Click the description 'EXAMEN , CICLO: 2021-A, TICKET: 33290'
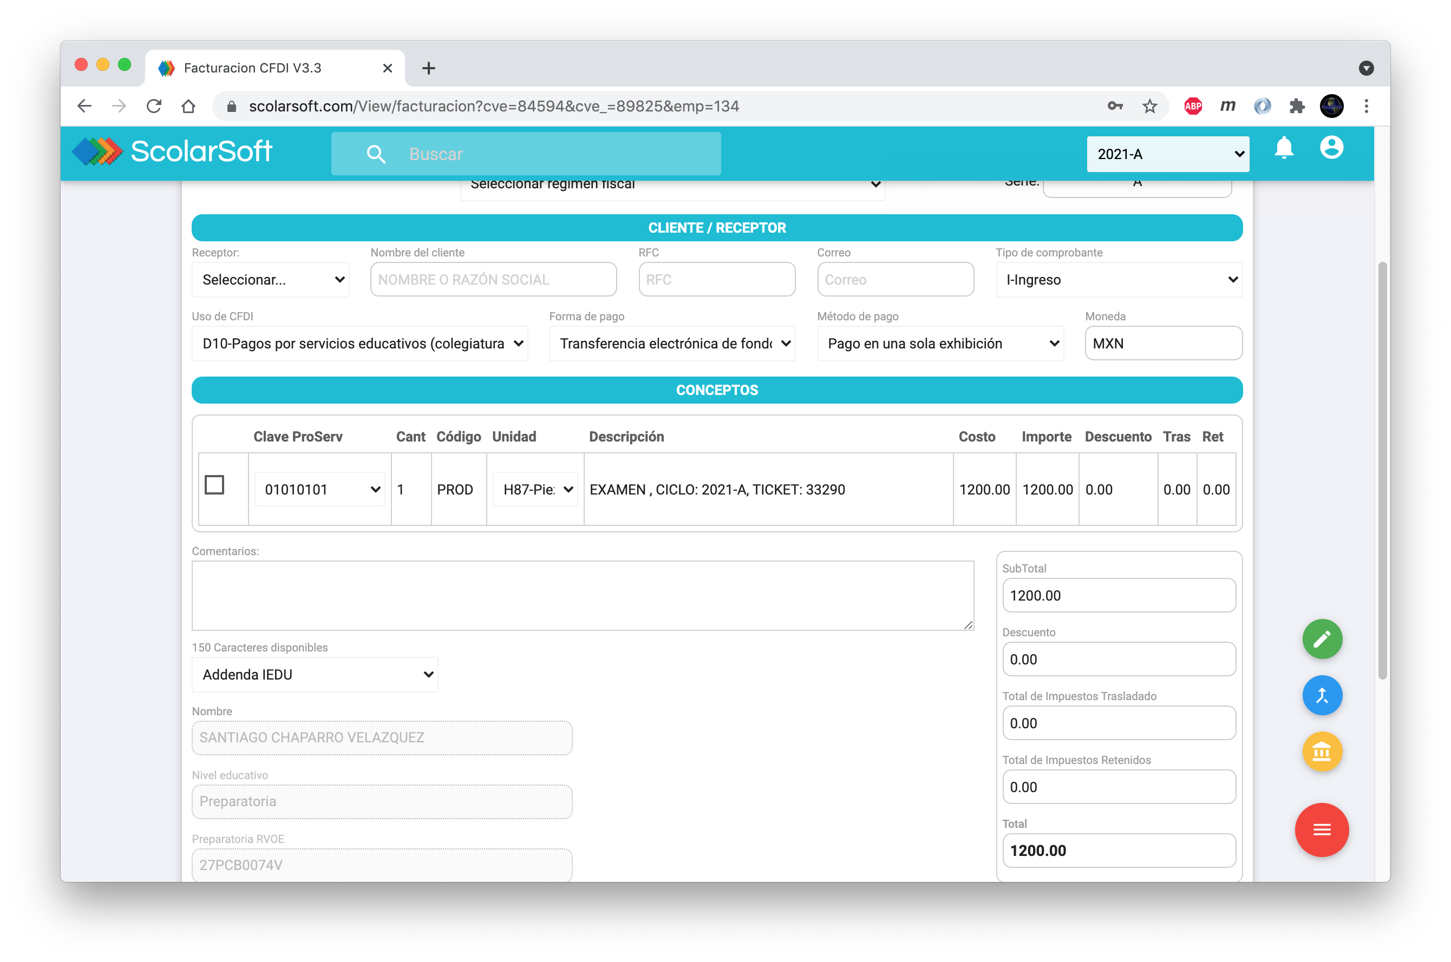The image size is (1451, 962). pyautogui.click(x=717, y=490)
